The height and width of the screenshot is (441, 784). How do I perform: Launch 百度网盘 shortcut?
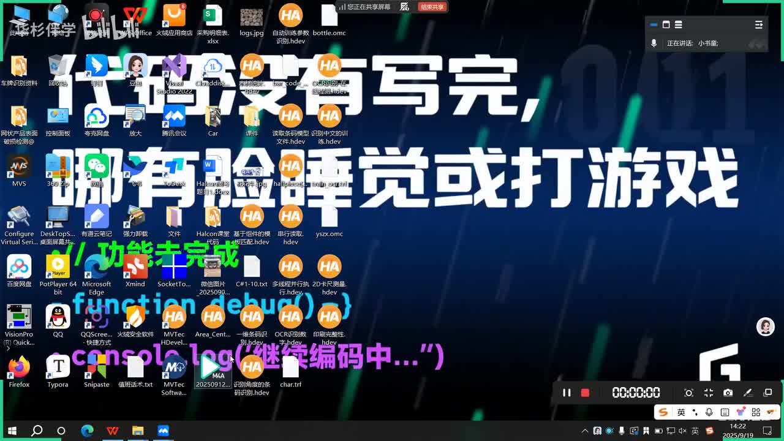click(x=19, y=272)
